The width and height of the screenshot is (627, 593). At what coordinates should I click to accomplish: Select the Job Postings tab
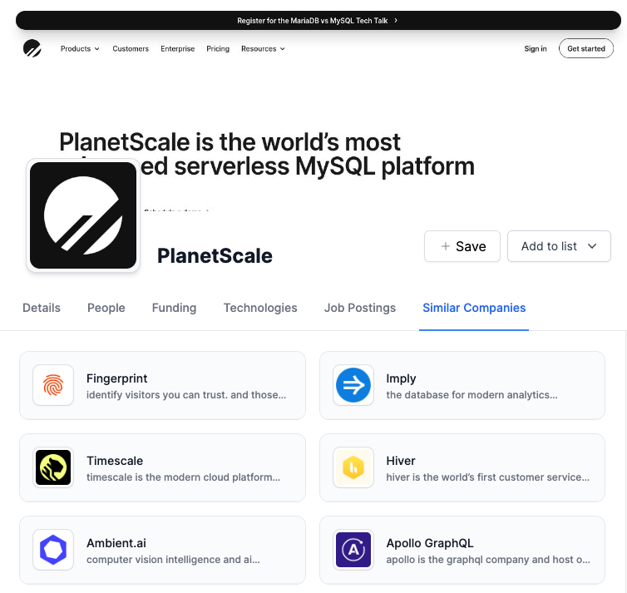pos(360,308)
